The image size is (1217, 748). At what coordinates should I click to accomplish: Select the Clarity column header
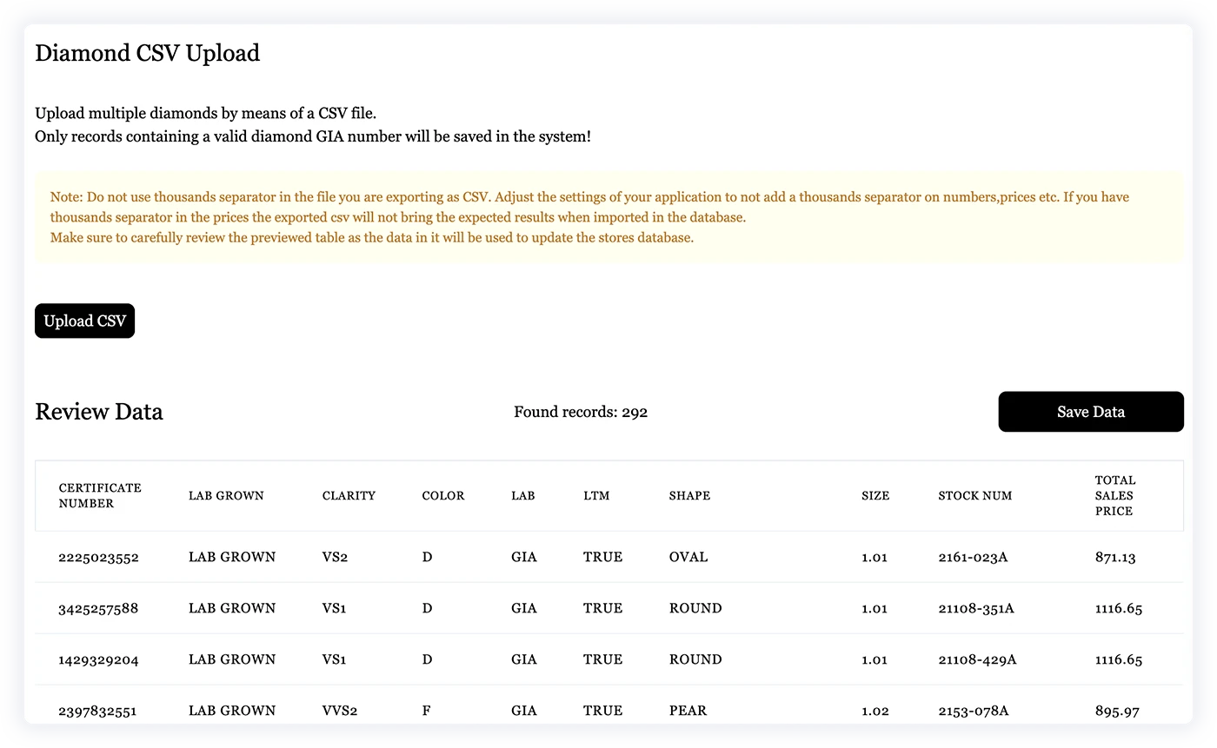tap(349, 495)
